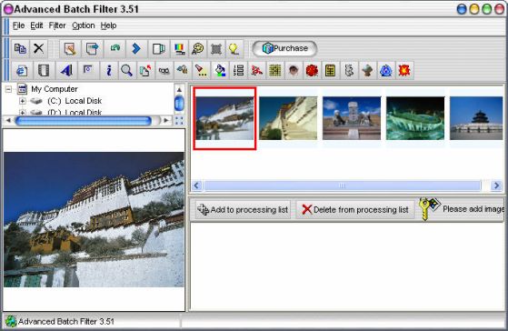508x331 pixels.
Task: Click the folder tree right scroll arrow
Action: tap(166, 121)
